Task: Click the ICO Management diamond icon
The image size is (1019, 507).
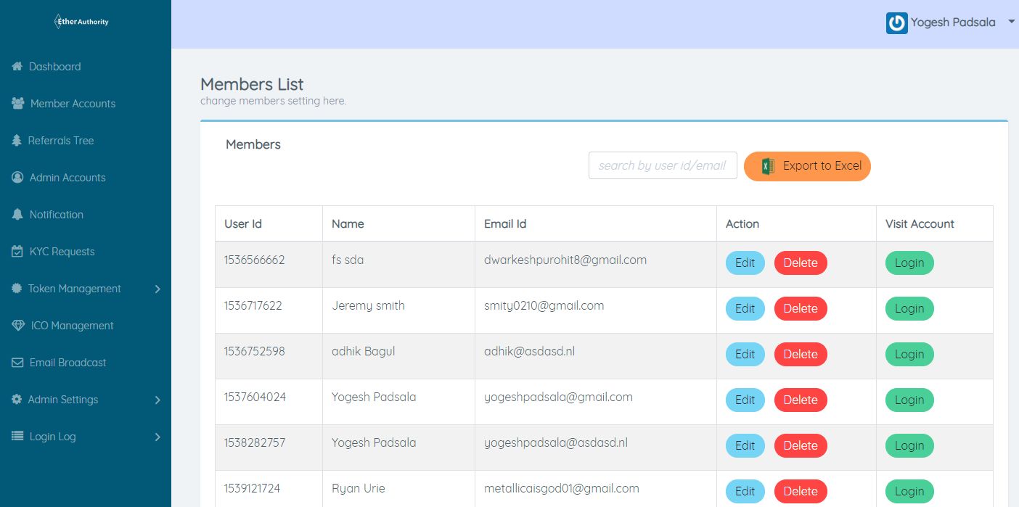Action: point(18,326)
